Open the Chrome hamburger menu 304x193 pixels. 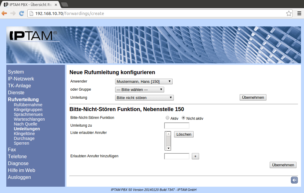(299, 13)
